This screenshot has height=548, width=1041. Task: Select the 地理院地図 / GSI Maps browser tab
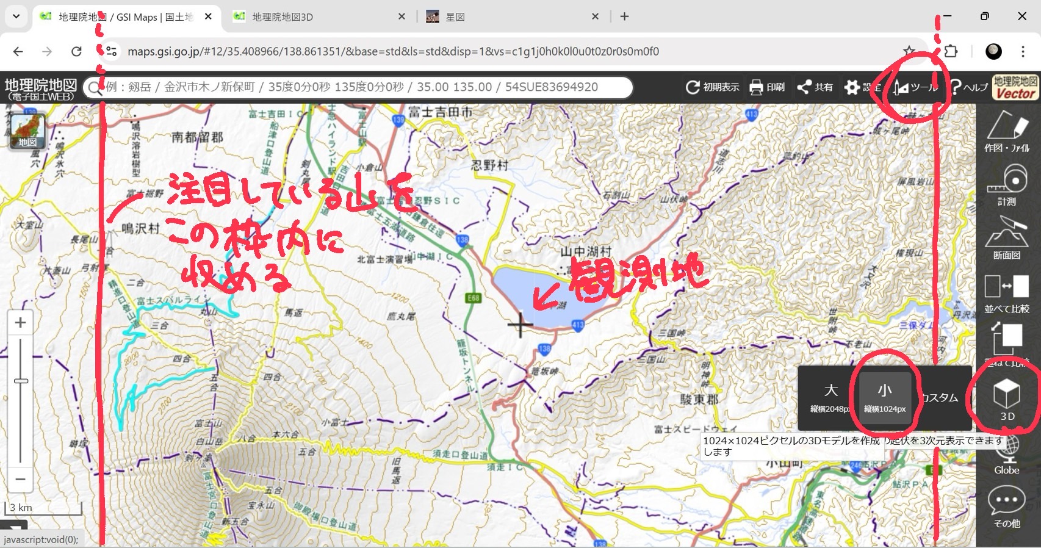[126, 17]
